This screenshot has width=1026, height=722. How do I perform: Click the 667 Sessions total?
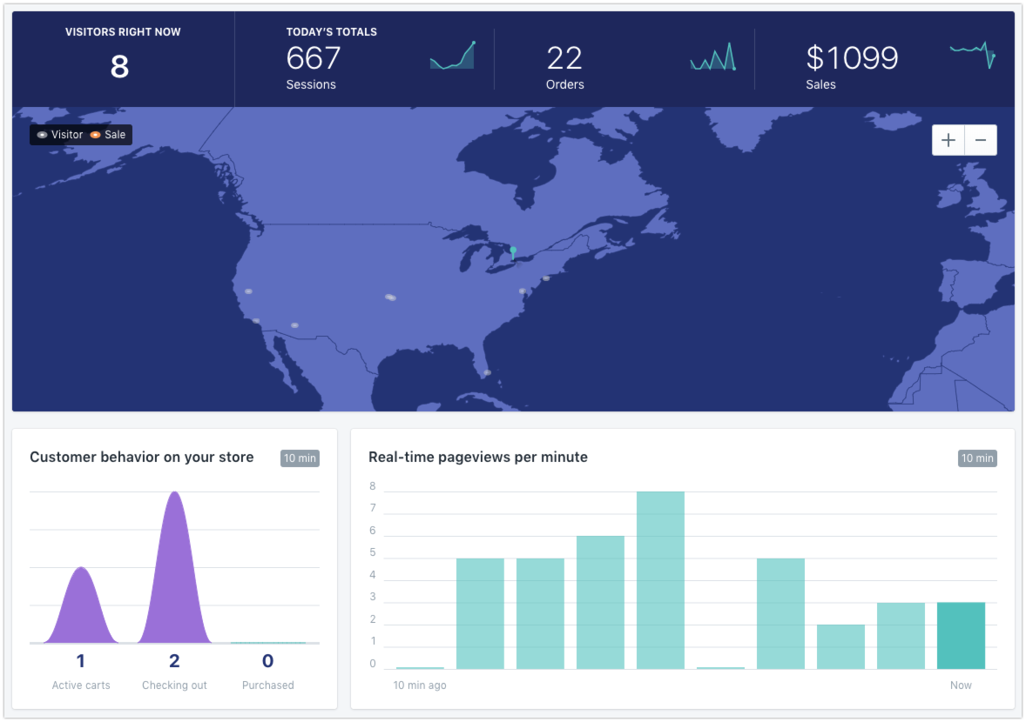pyautogui.click(x=314, y=58)
